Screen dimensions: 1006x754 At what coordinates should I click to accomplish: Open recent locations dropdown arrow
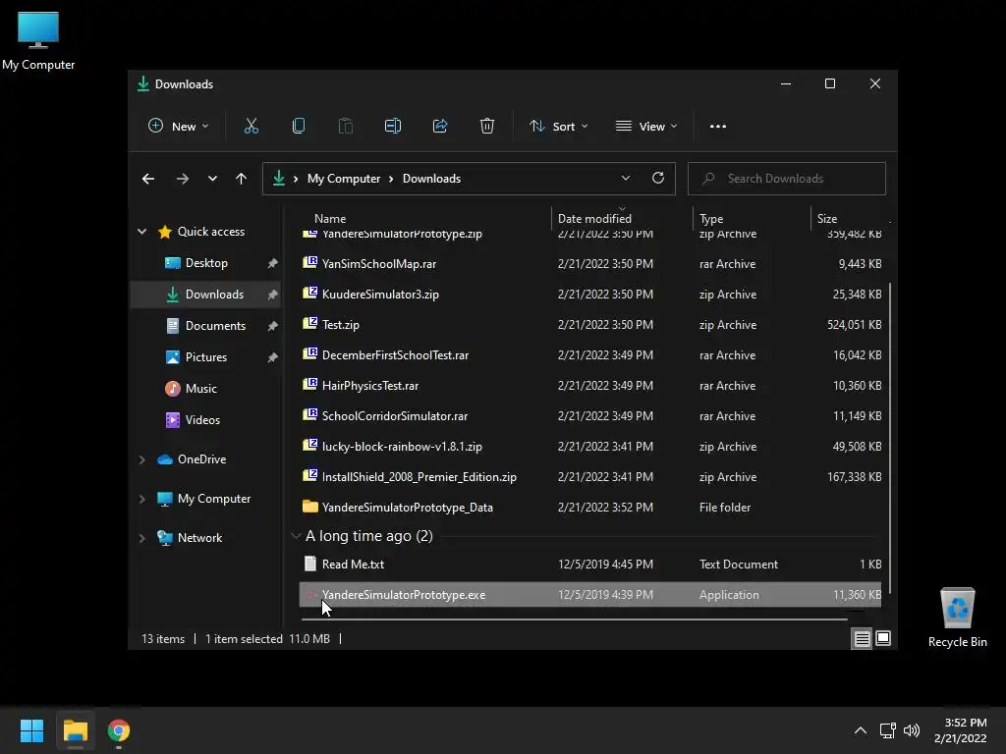[x=212, y=179]
